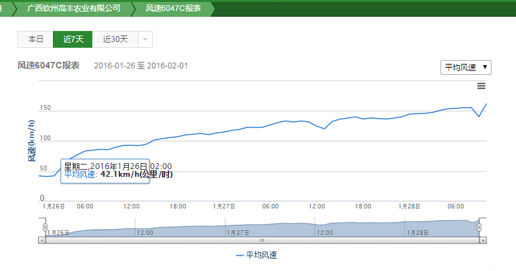The width and height of the screenshot is (516, 271).
Task: Expand the arrow dropdown beside 近30天
Action: pos(145,39)
